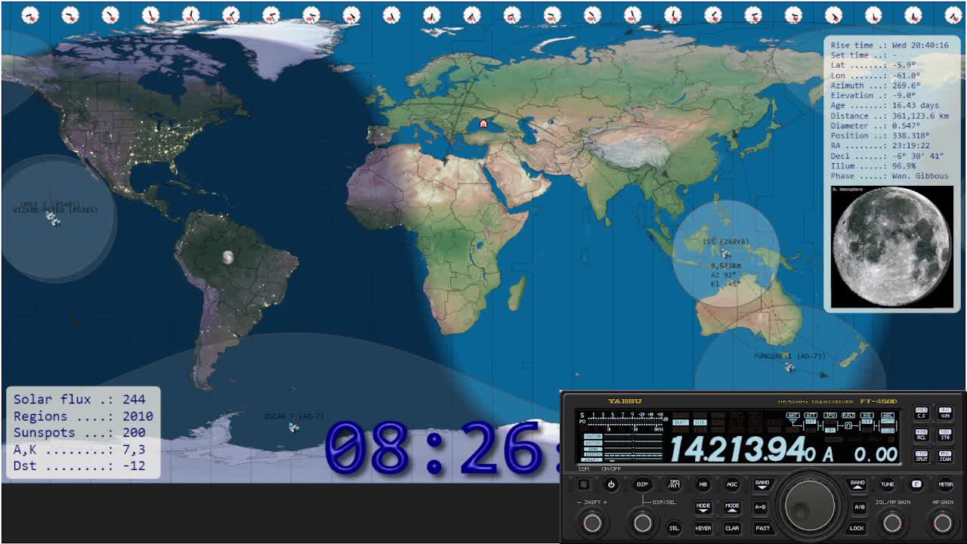This screenshot has width=967, height=544.
Task: Click the RCL memory recall button
Action: [x=922, y=435]
